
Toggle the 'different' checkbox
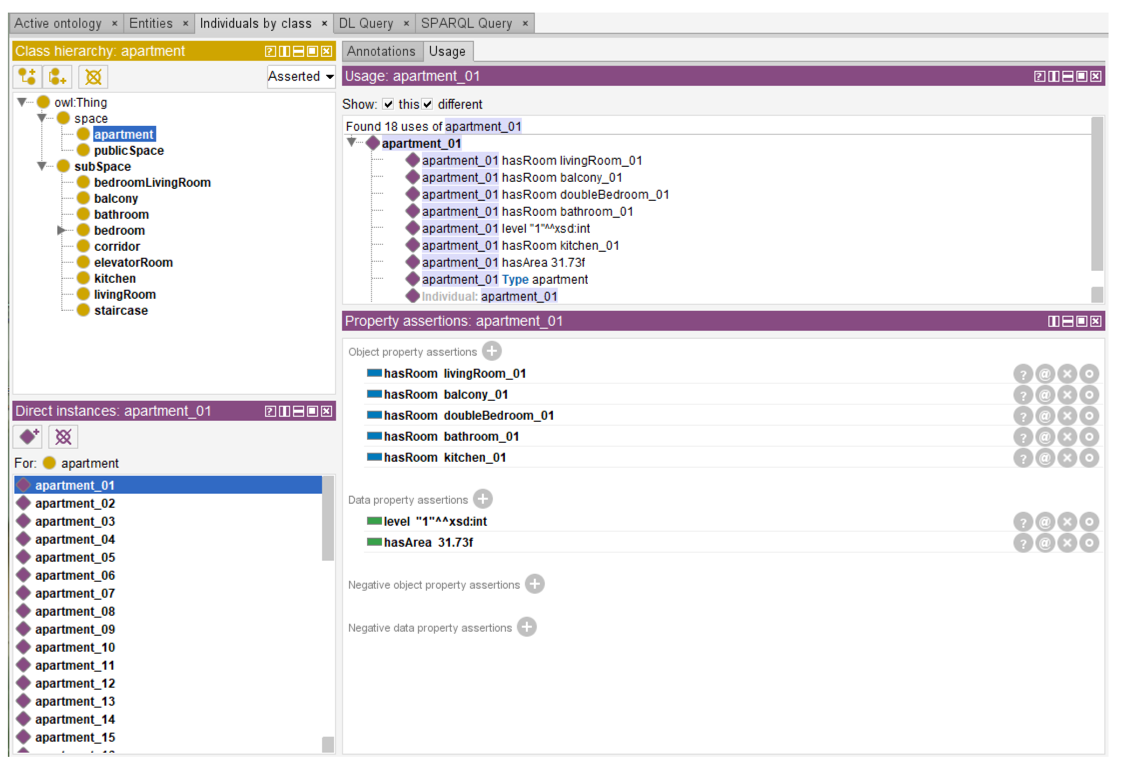[428, 104]
